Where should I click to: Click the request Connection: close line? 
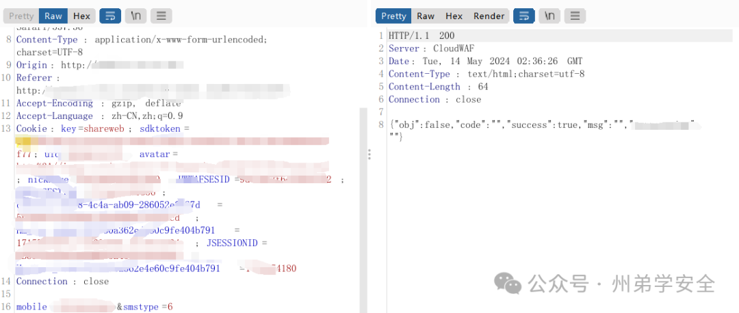pyautogui.click(x=63, y=281)
